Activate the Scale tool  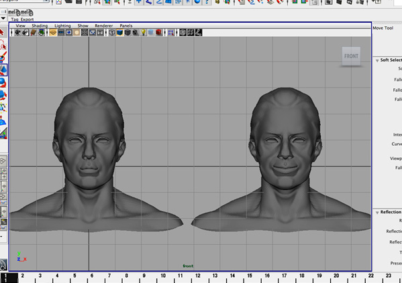[3, 95]
